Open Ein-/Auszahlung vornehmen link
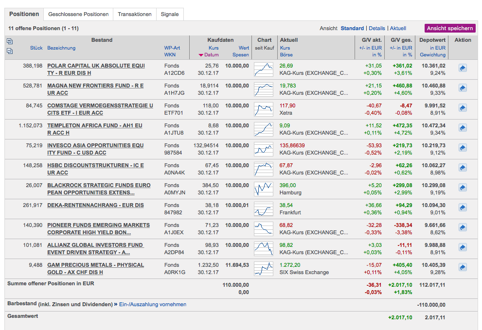The image size is (482, 330). click(153, 304)
